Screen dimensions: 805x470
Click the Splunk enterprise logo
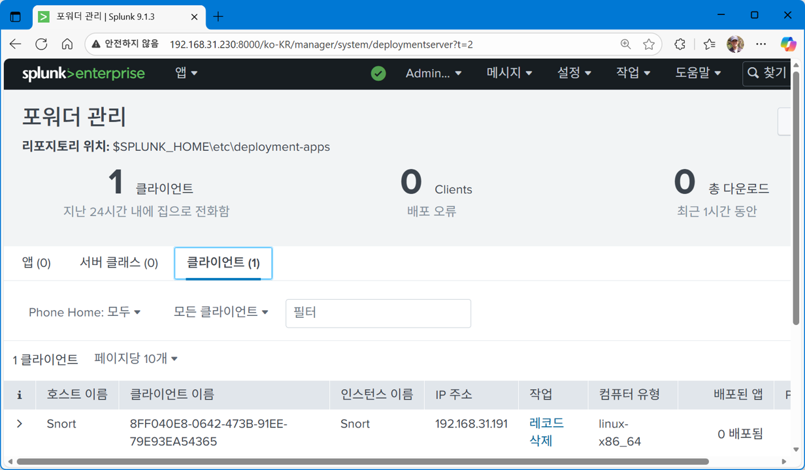click(84, 73)
